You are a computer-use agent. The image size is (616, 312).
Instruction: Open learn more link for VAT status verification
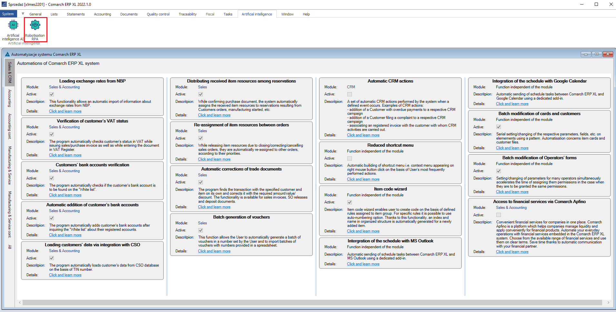65,155
